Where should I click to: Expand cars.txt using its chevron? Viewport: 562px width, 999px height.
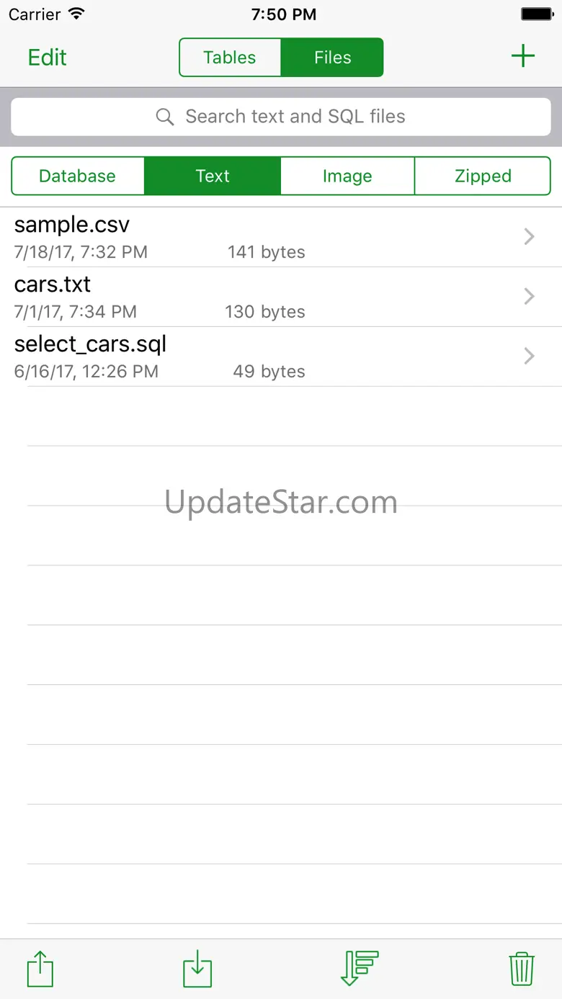coord(529,296)
